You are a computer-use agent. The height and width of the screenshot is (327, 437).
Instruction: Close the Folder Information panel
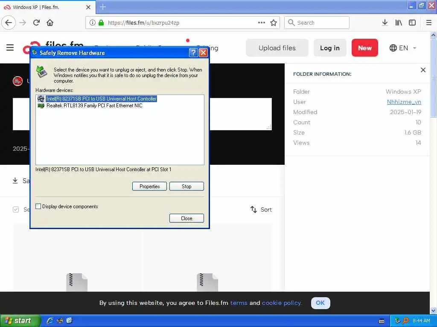(423, 70)
